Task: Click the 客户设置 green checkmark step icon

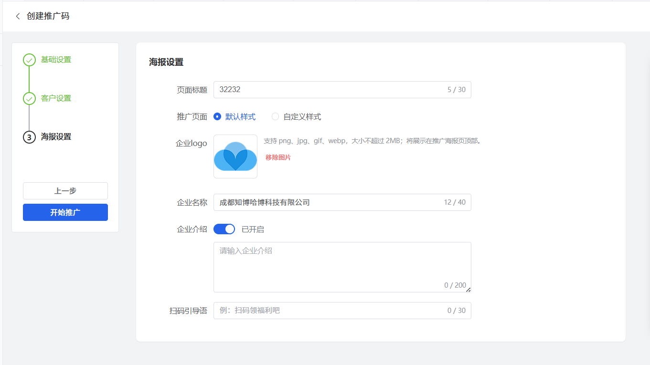Action: (x=29, y=99)
